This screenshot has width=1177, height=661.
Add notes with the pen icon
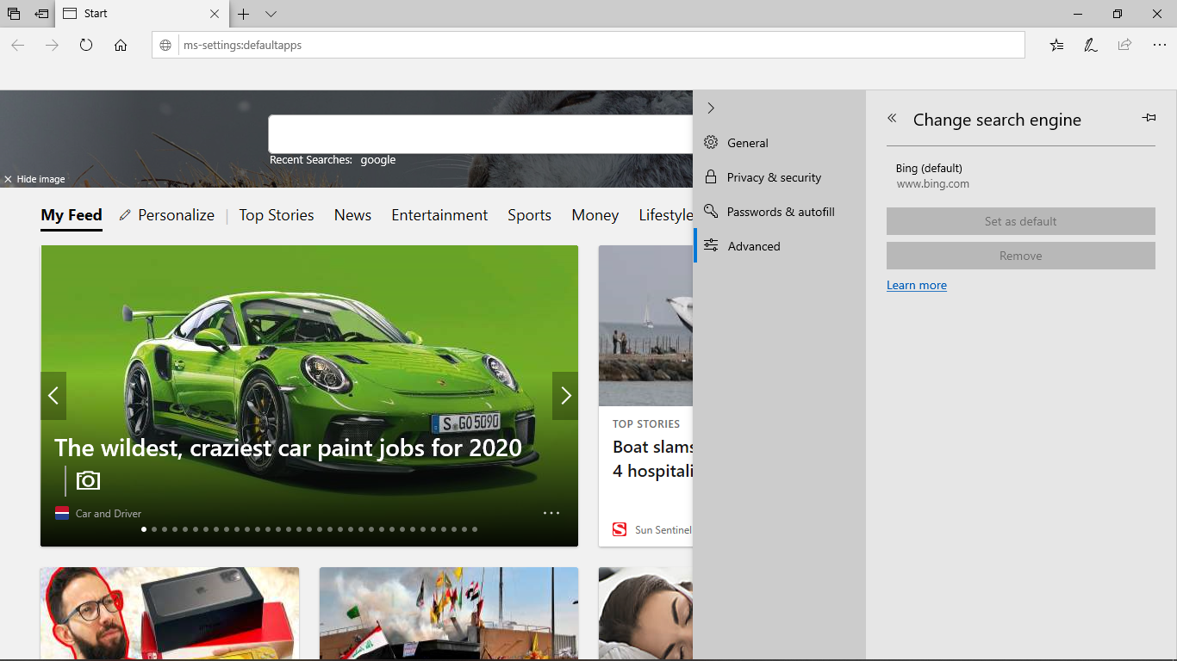click(1091, 45)
